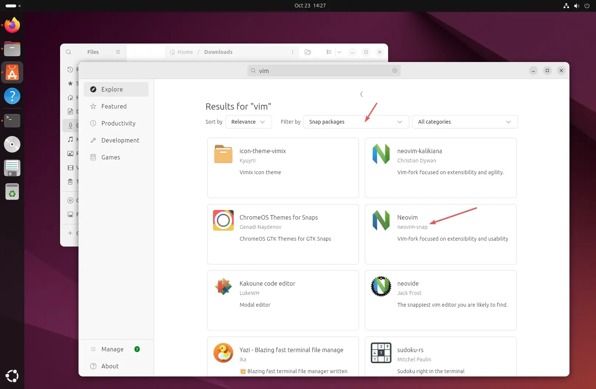Click Downloads in Files path bar
Image resolution: width=596 pixels, height=389 pixels.
[218, 52]
